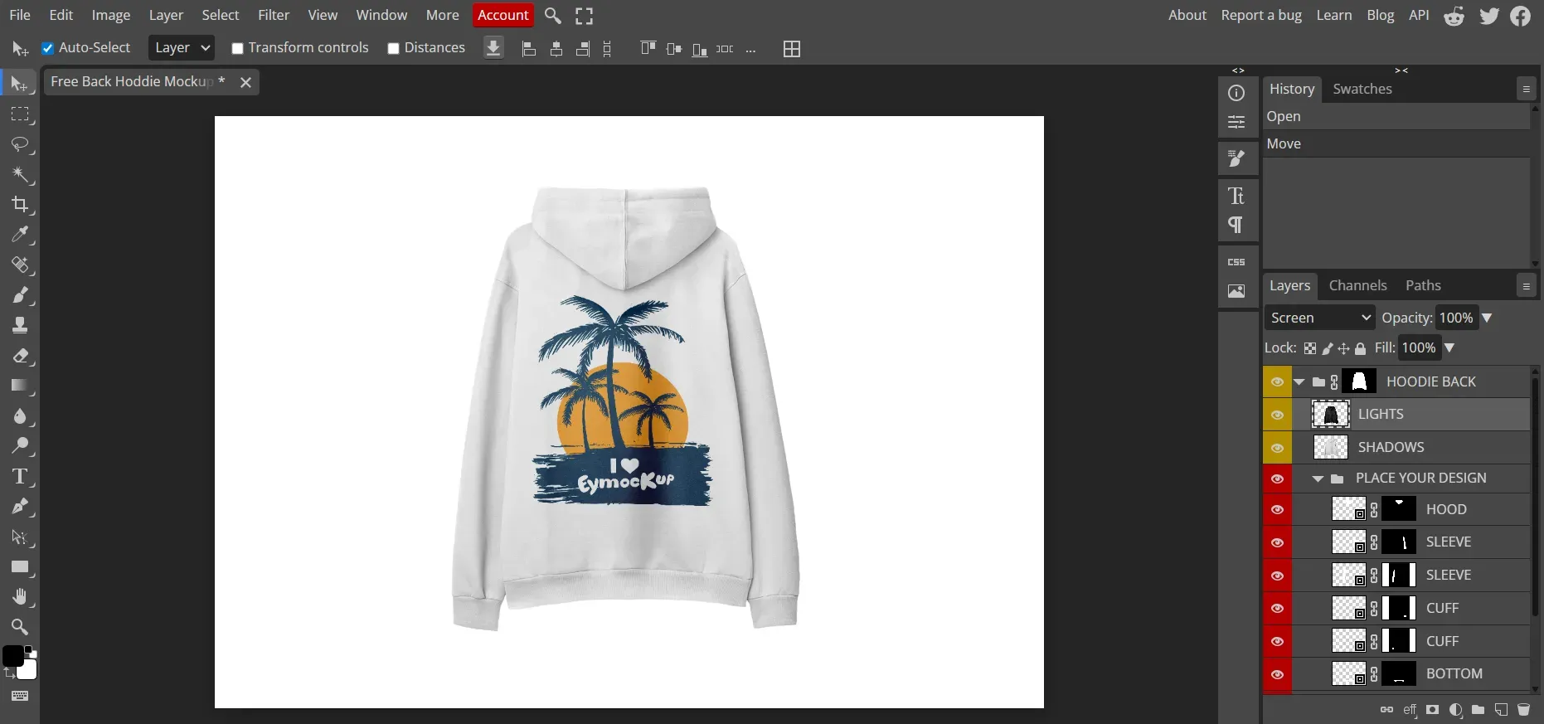This screenshot has width=1544, height=724.
Task: Open the Filter menu
Action: 274,15
